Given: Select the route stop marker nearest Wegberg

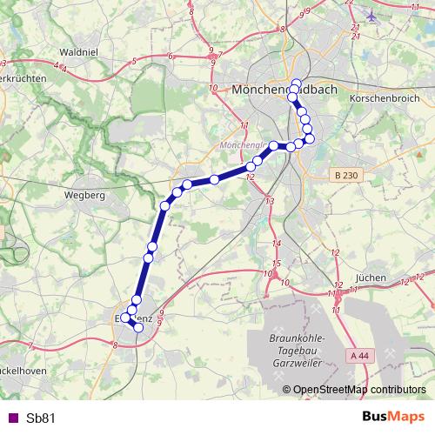Looking at the screenshot, I should [164, 206].
